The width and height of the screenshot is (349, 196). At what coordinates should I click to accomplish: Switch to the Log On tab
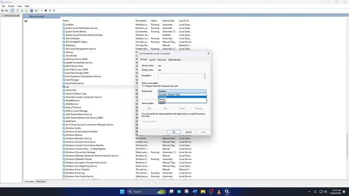(x=152, y=60)
